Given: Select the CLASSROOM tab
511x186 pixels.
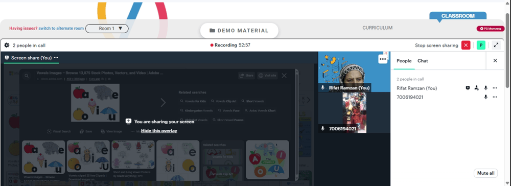Looking at the screenshot, I should tap(457, 16).
